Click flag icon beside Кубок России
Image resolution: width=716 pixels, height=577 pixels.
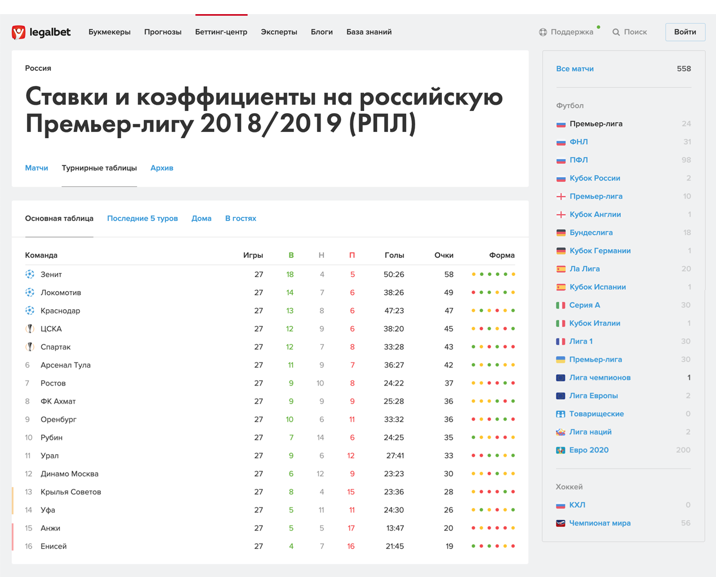click(561, 178)
